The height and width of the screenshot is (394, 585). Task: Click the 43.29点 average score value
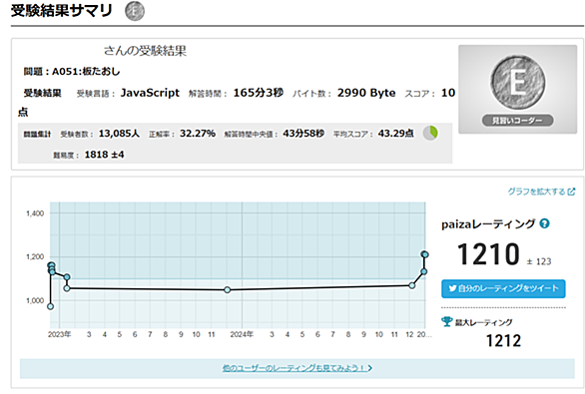pyautogui.click(x=395, y=134)
